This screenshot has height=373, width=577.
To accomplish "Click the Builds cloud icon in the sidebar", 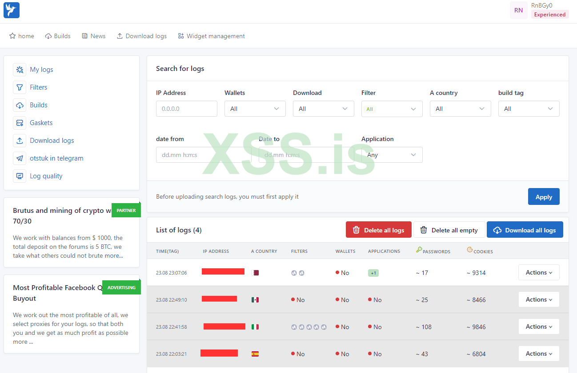I will [20, 105].
